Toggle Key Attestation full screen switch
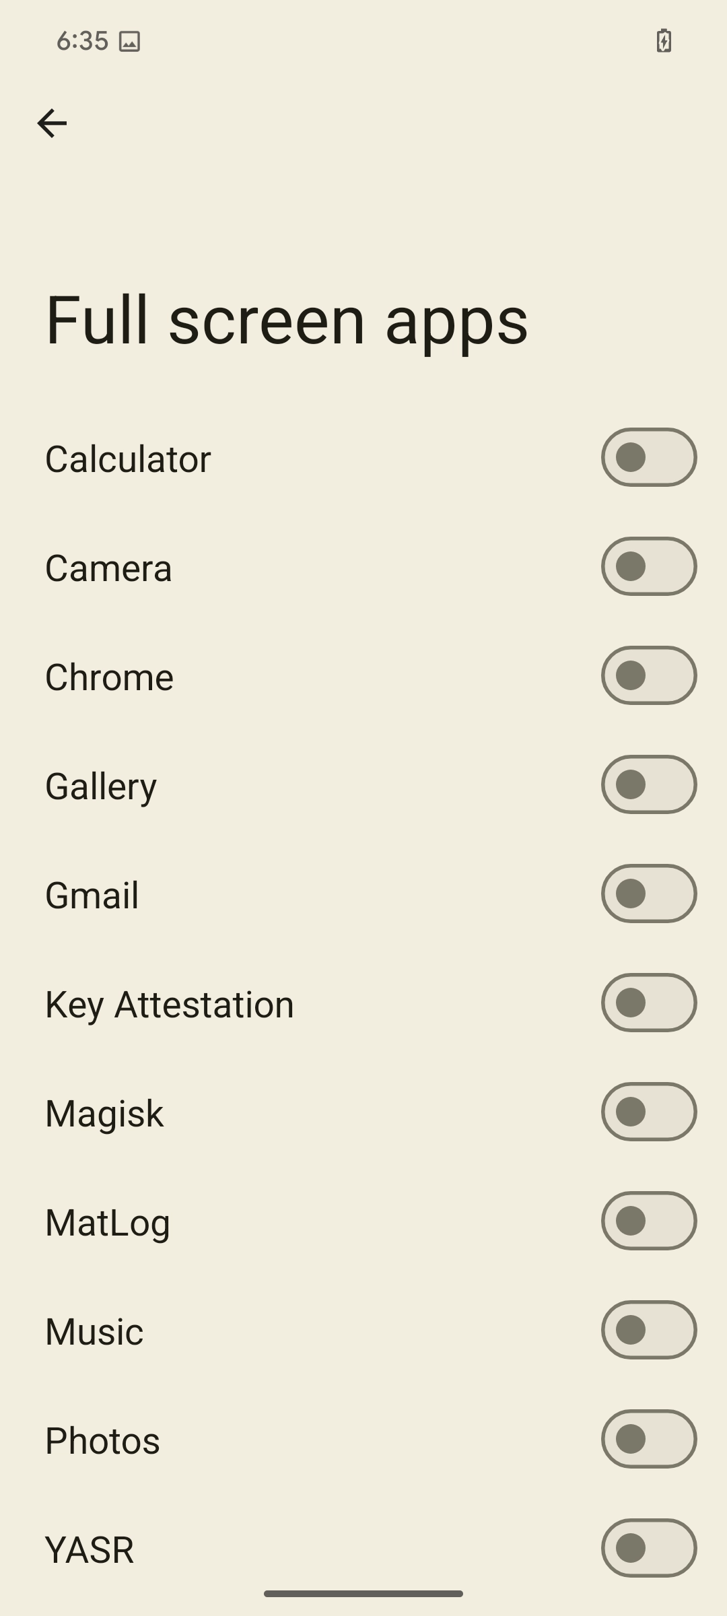This screenshot has height=1616, width=727. [648, 1003]
